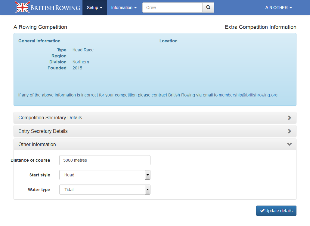Click the British Rowing flag logo
Image resolution: width=310 pixels, height=226 pixels.
(x=23, y=8)
